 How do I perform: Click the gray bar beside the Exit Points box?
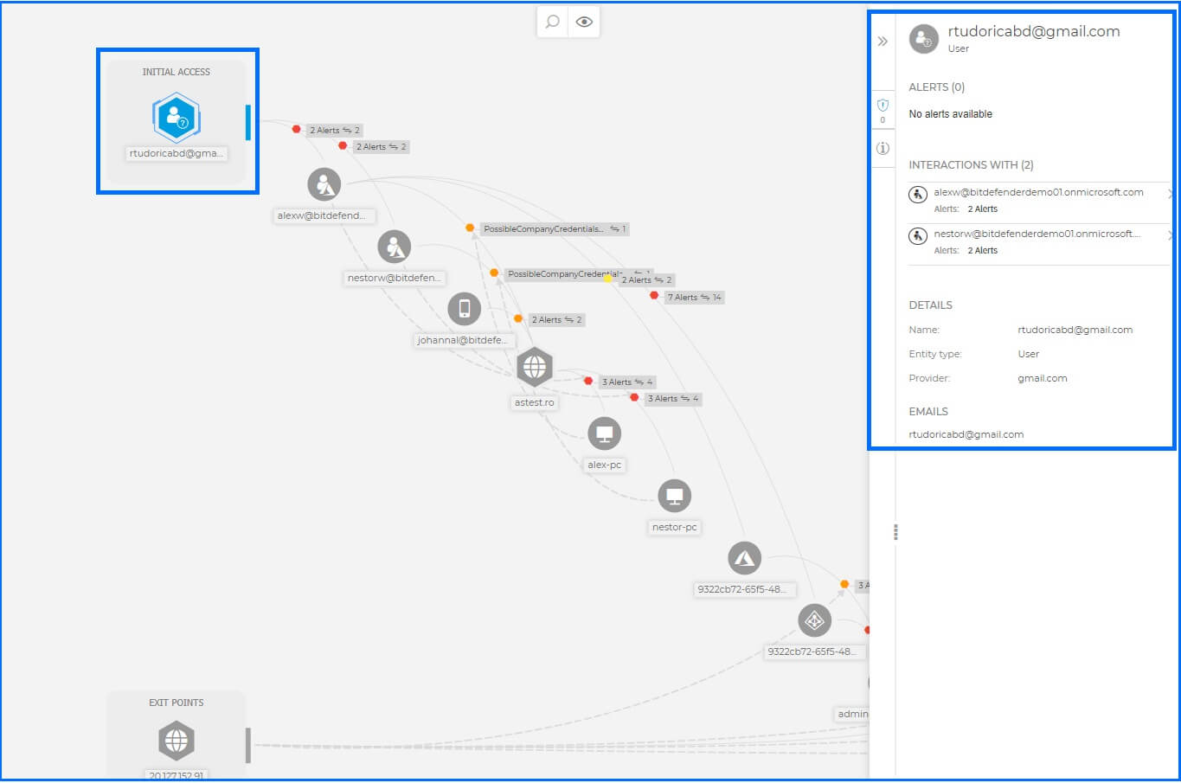(x=248, y=745)
